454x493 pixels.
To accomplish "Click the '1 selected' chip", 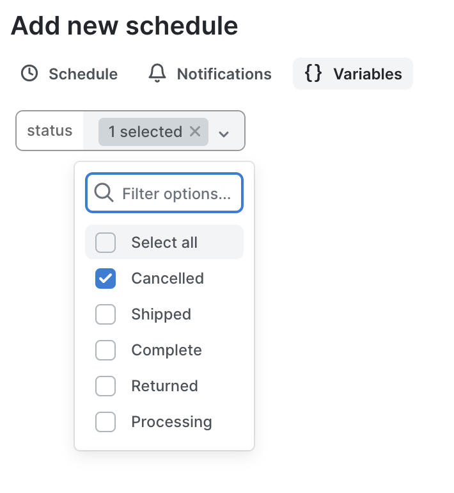I will (145, 132).
